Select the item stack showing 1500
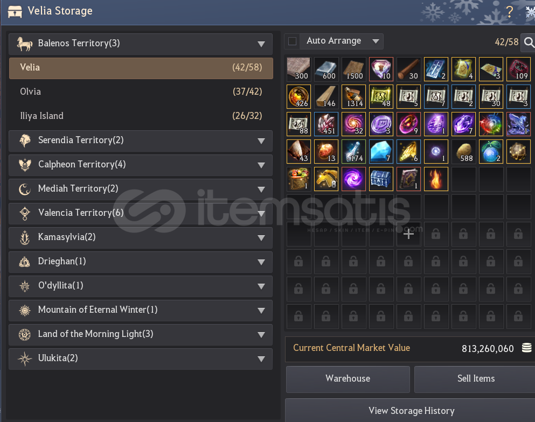 click(x=353, y=69)
